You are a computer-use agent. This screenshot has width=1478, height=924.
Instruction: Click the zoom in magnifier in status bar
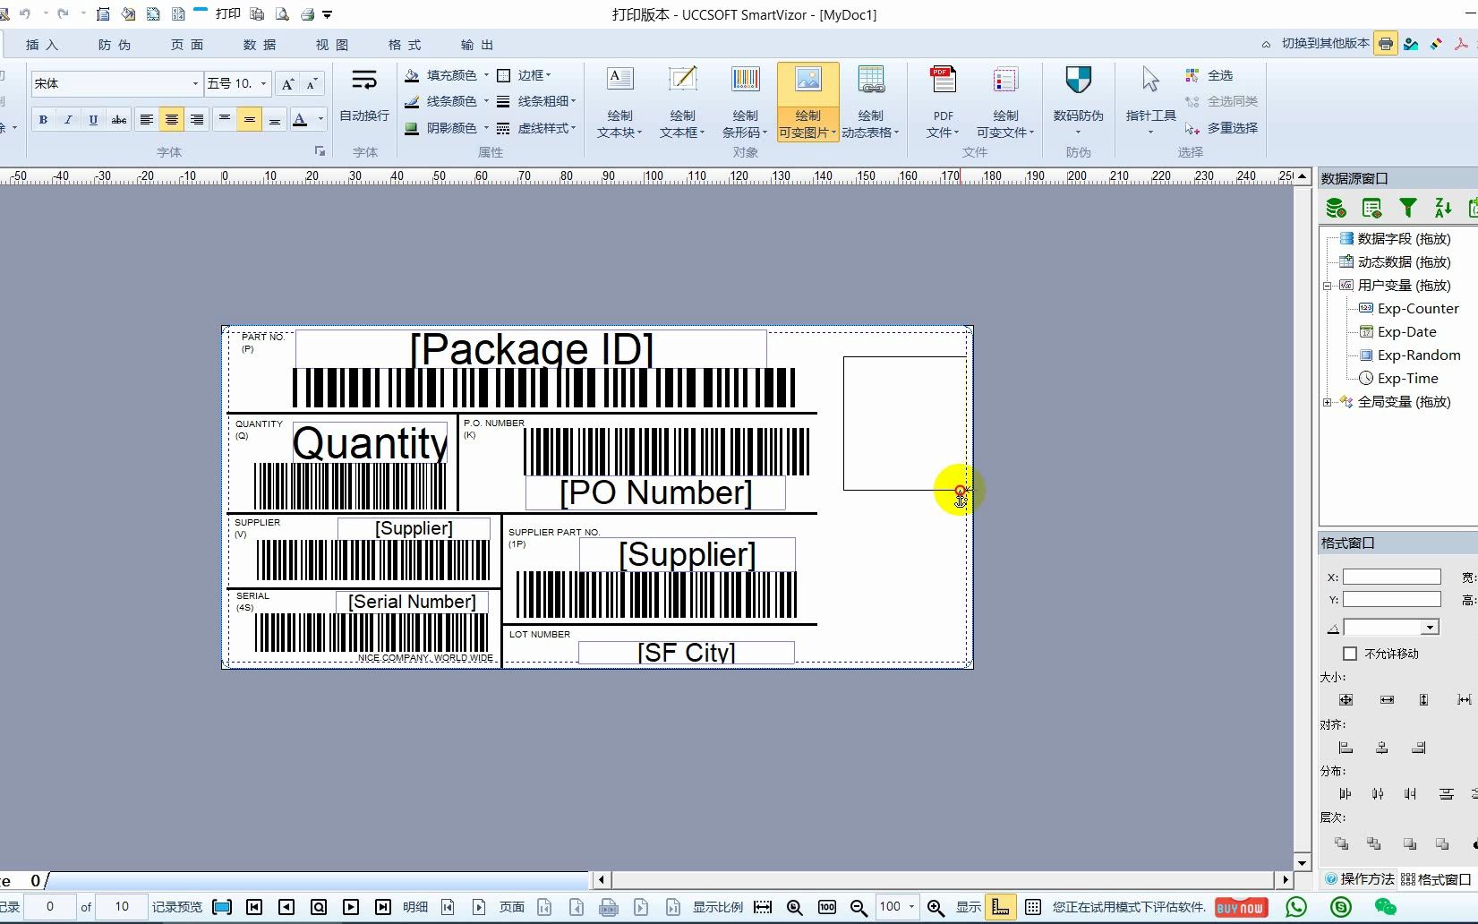pyautogui.click(x=935, y=907)
